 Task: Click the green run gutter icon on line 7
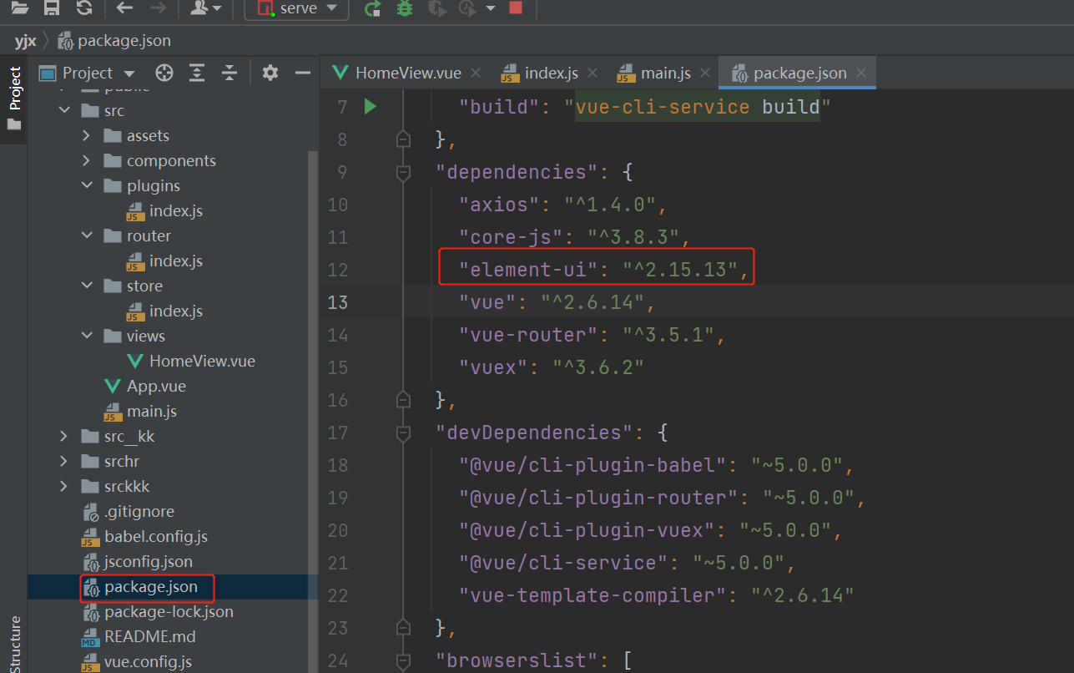pyautogui.click(x=371, y=107)
